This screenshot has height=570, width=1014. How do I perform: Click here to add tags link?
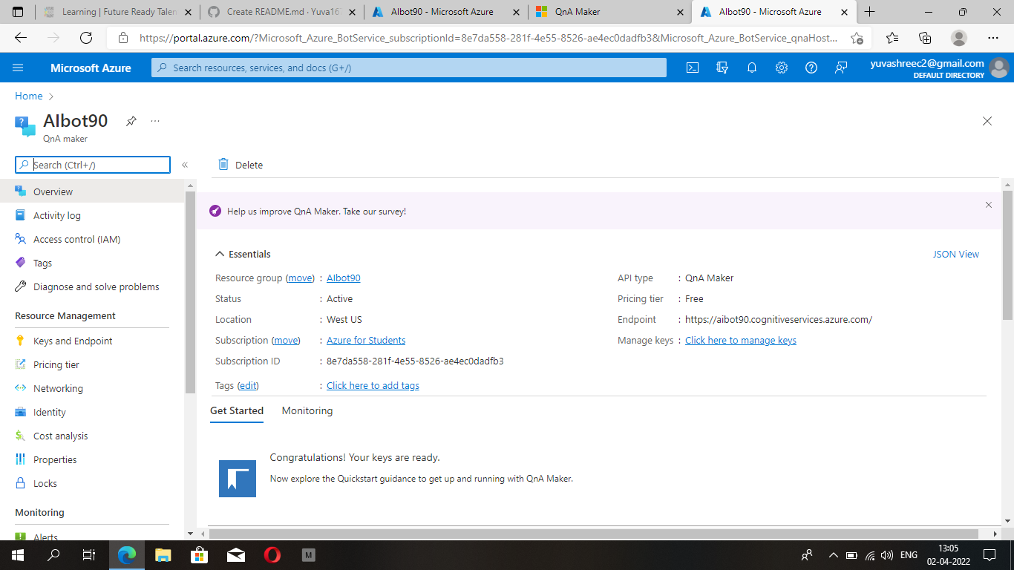pos(373,386)
